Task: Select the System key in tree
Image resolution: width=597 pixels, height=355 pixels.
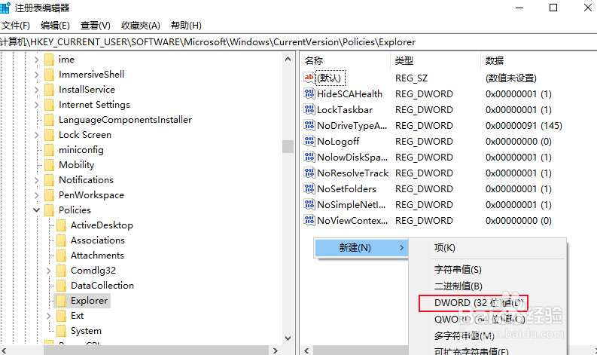Action: click(86, 331)
